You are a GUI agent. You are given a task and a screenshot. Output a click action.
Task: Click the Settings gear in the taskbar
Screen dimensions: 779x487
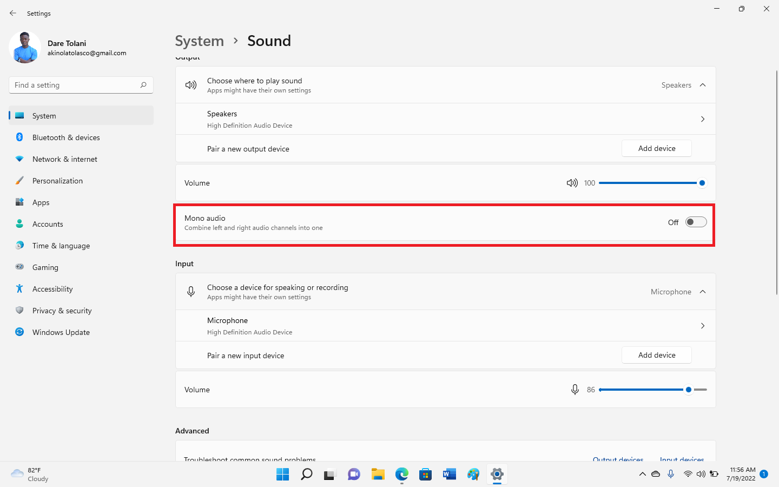[497, 475]
